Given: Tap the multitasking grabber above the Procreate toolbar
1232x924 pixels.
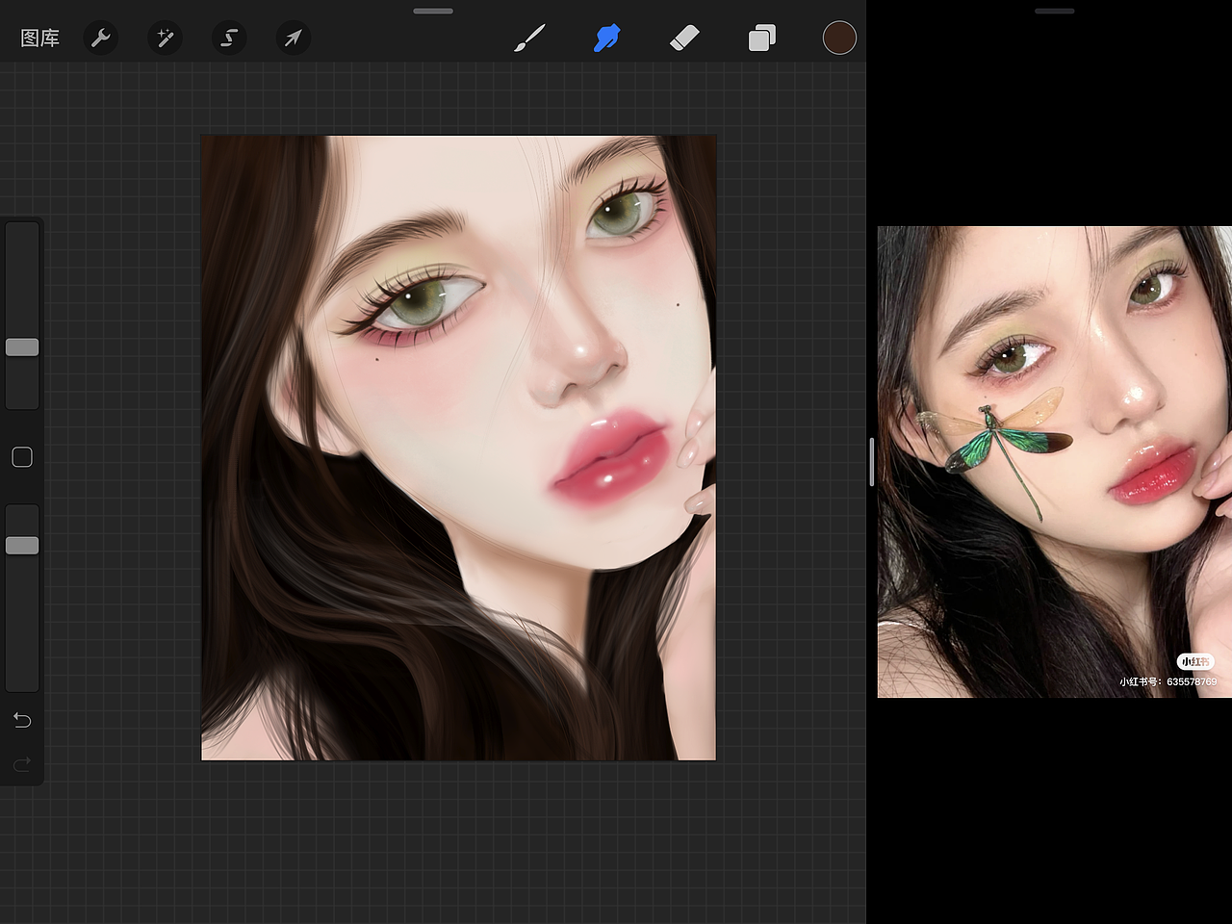Looking at the screenshot, I should pos(433,11).
